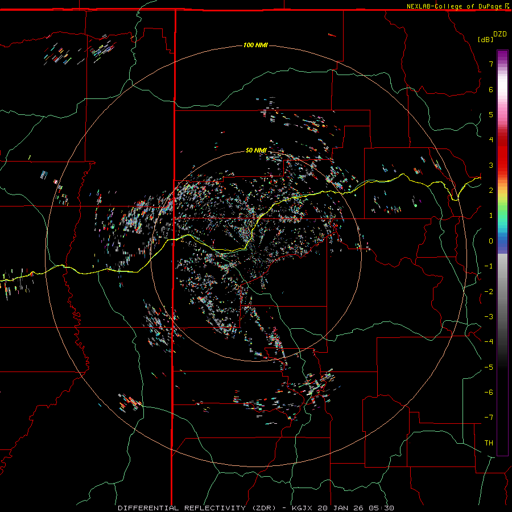Click the -3 value on color scale
This screenshot has width=512, height=512.
coord(489,317)
